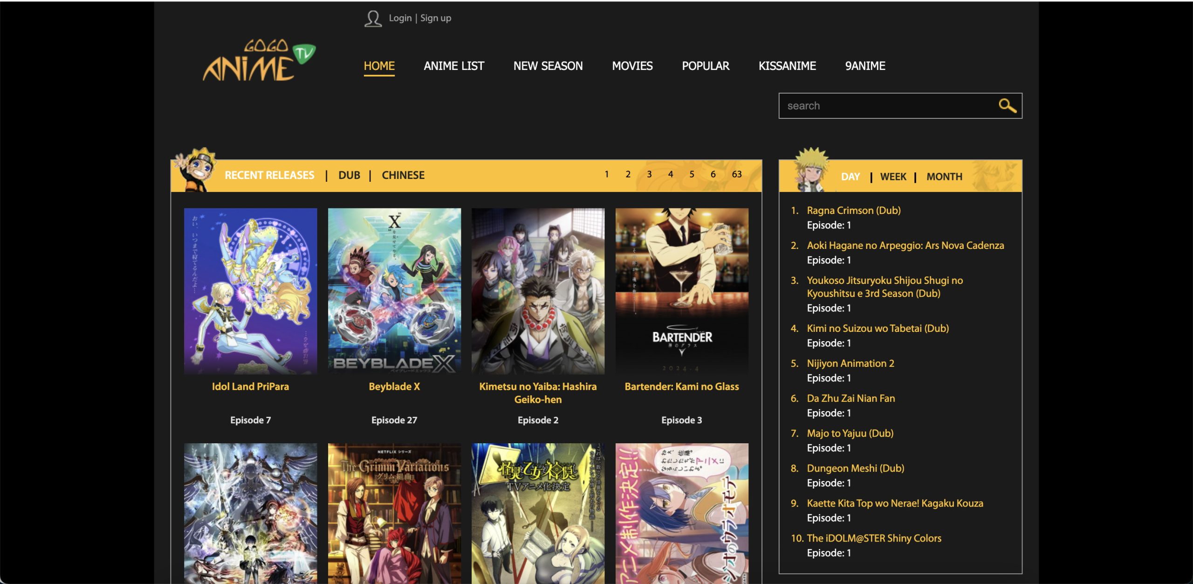
Task: Switch to the DUB releases tab
Action: point(349,175)
